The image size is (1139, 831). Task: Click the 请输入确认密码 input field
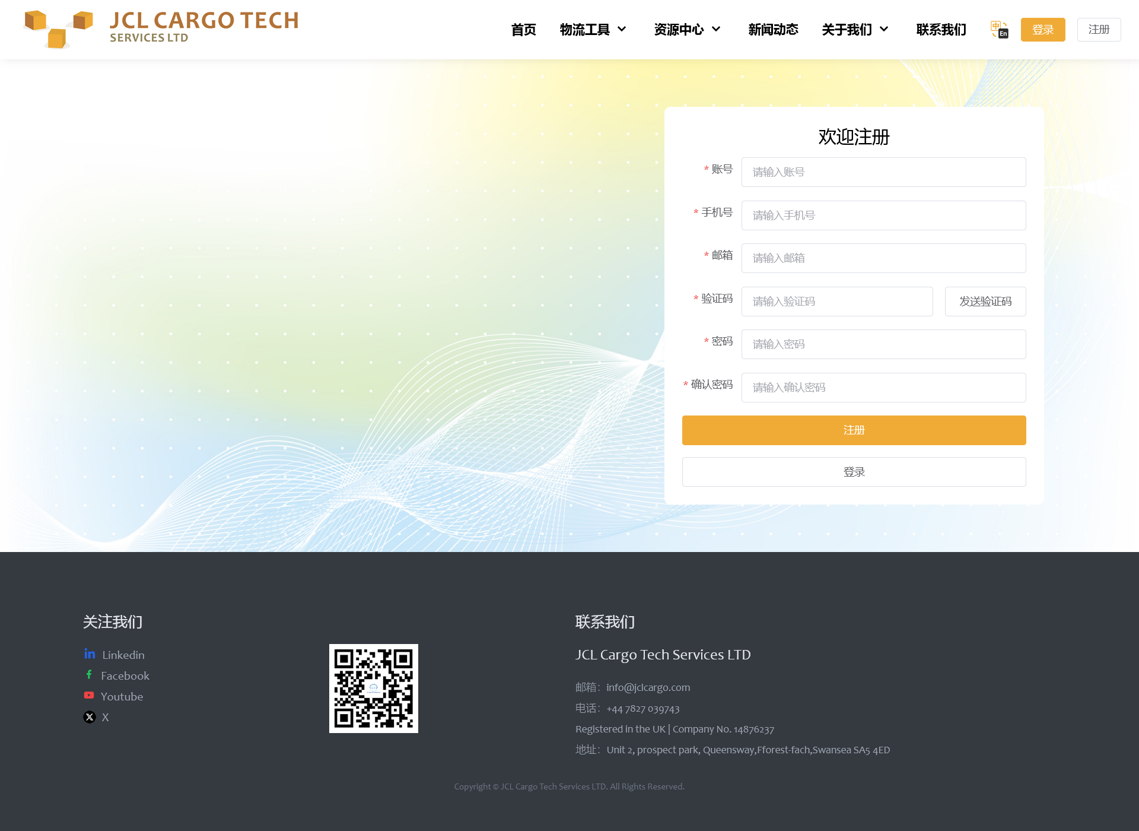883,388
